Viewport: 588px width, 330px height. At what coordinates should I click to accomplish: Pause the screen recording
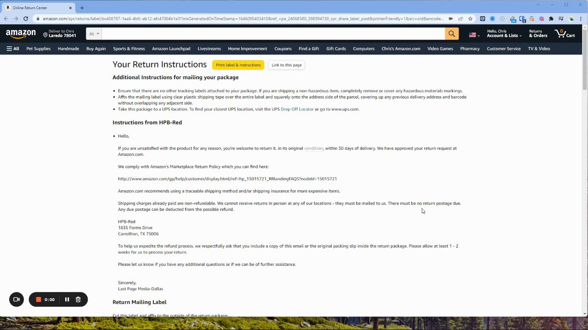click(x=67, y=299)
